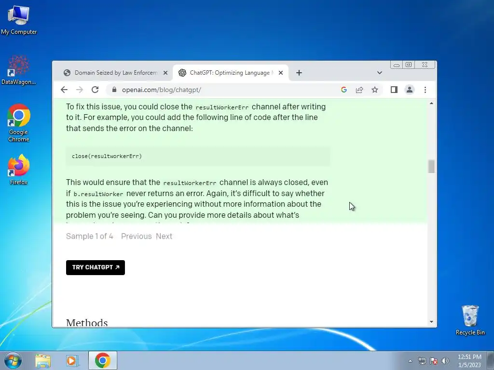Go to Next sample
494x370 pixels.
[164, 236]
